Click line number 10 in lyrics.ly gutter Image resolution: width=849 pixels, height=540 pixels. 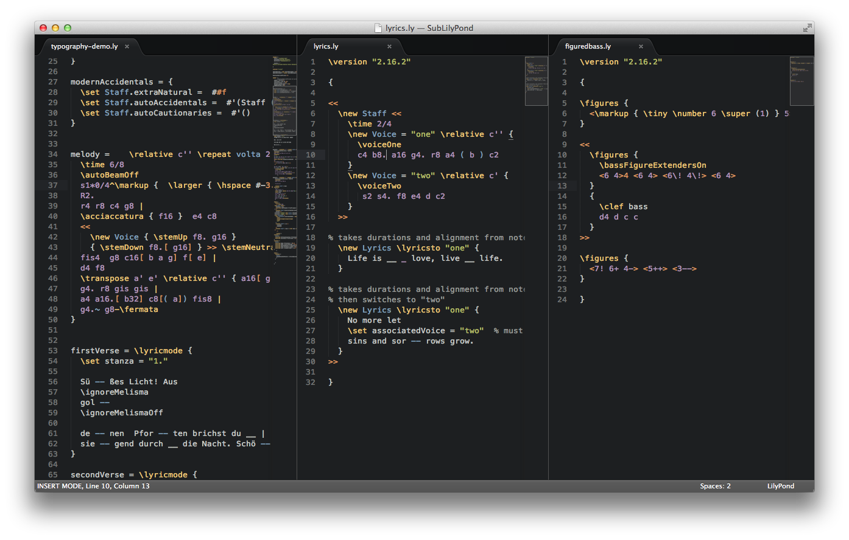[311, 155]
